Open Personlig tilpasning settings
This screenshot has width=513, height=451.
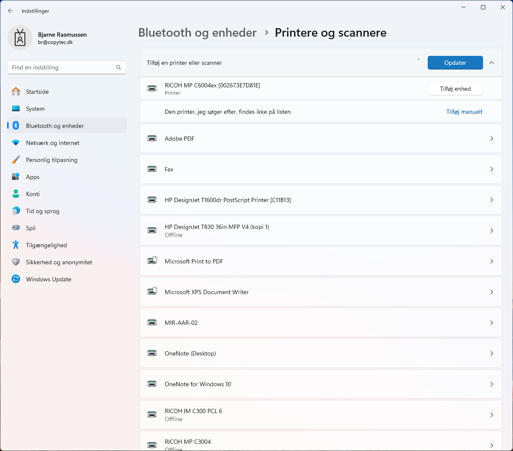coord(51,160)
